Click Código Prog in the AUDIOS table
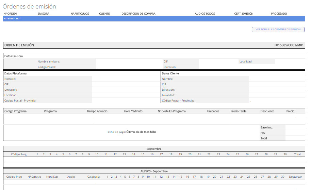 [14, 177]
